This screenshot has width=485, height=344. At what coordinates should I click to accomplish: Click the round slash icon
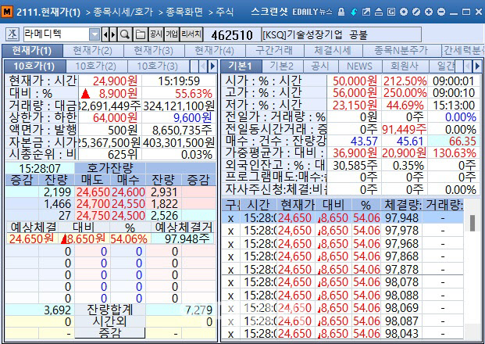pos(416,12)
